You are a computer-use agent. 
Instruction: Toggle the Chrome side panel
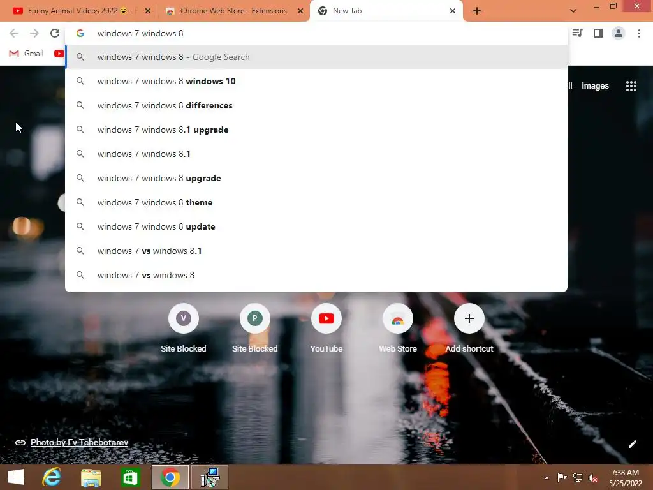(x=598, y=33)
